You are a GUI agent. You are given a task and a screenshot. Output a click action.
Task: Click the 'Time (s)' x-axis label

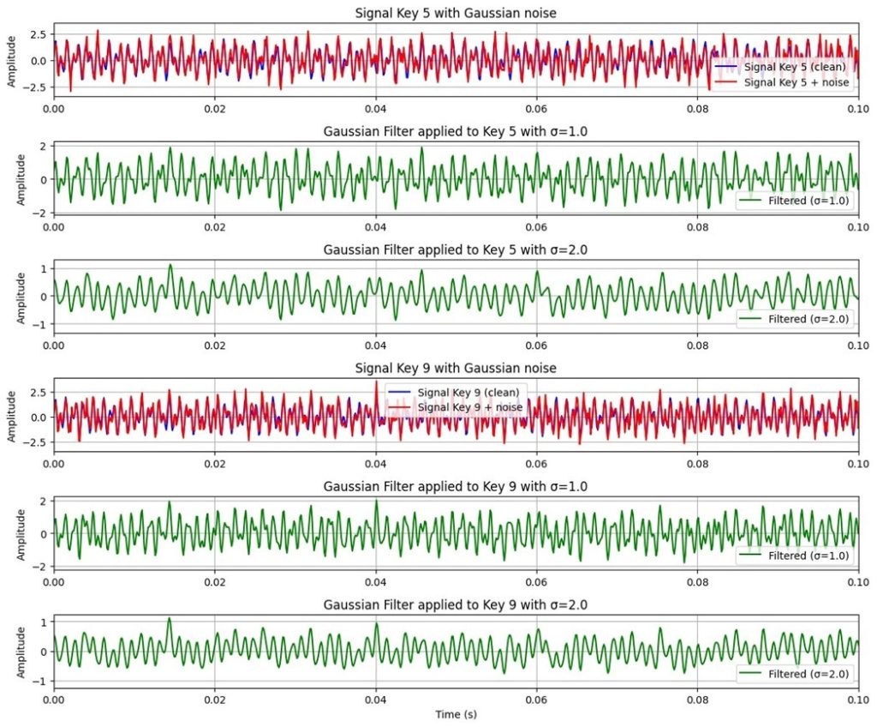tap(456, 714)
